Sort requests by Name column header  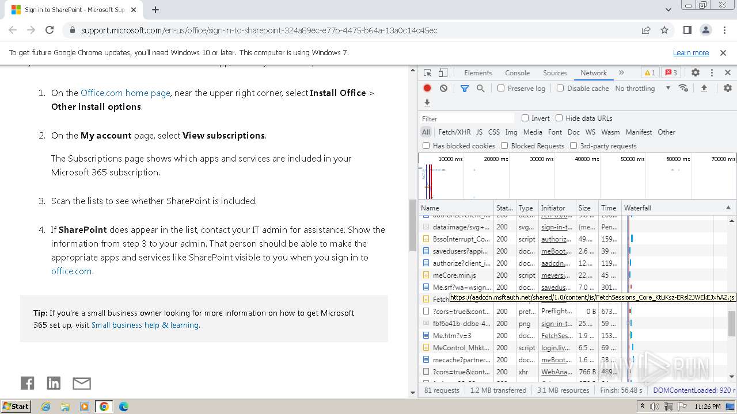456,208
